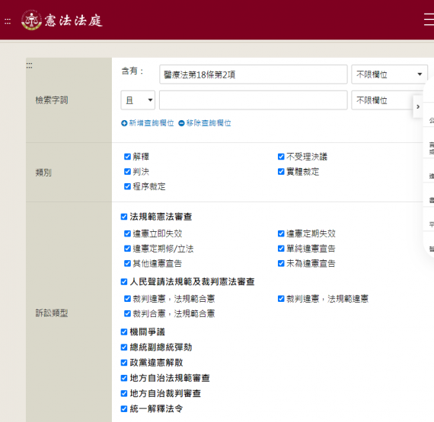Click the Constitutional Court scales logo
434x422 pixels.
click(x=31, y=21)
